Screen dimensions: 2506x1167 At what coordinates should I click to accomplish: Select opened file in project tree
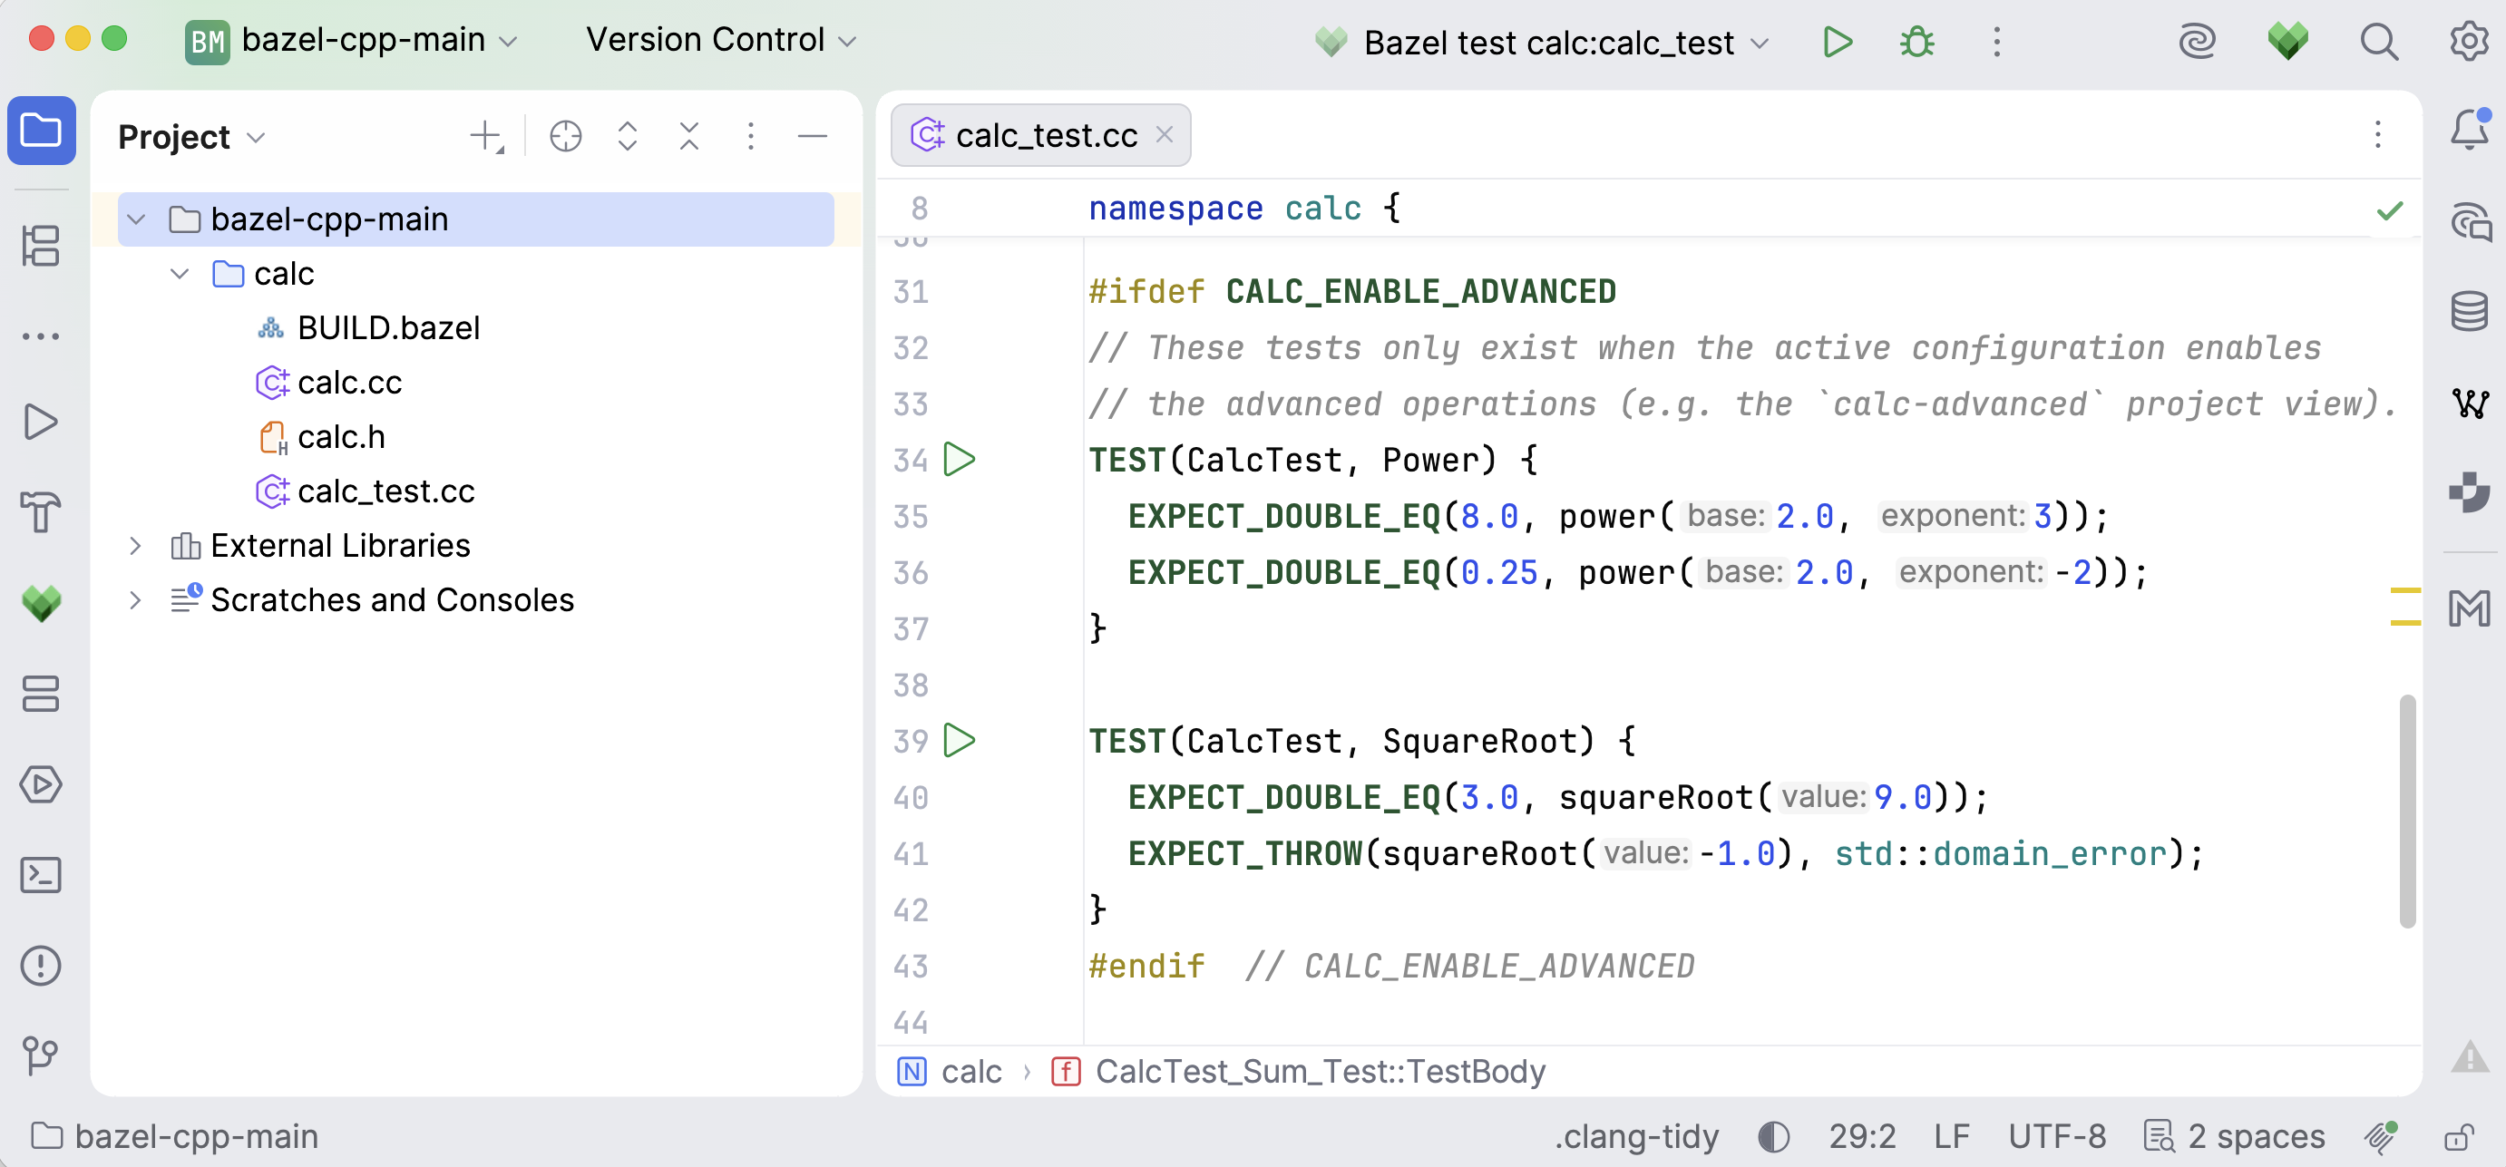click(x=565, y=136)
